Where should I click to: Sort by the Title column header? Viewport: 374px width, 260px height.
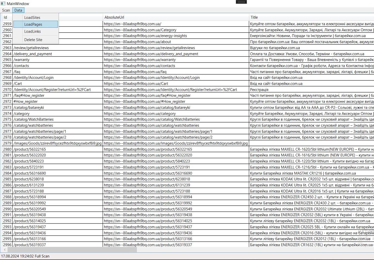click(312, 17)
